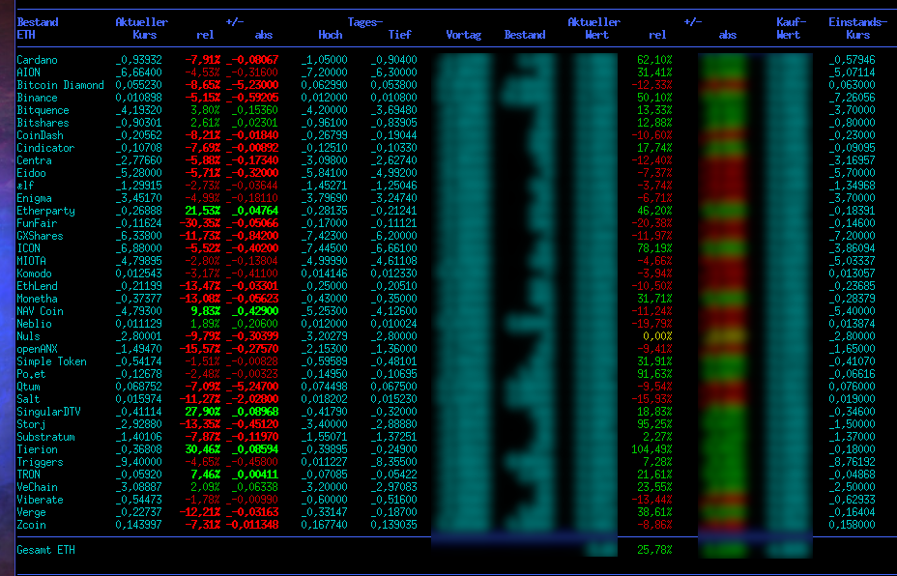
Task: Click the NAV Coin label
Action: coord(40,312)
